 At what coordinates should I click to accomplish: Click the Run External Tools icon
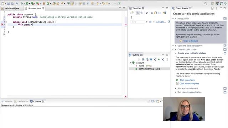point(38,3)
